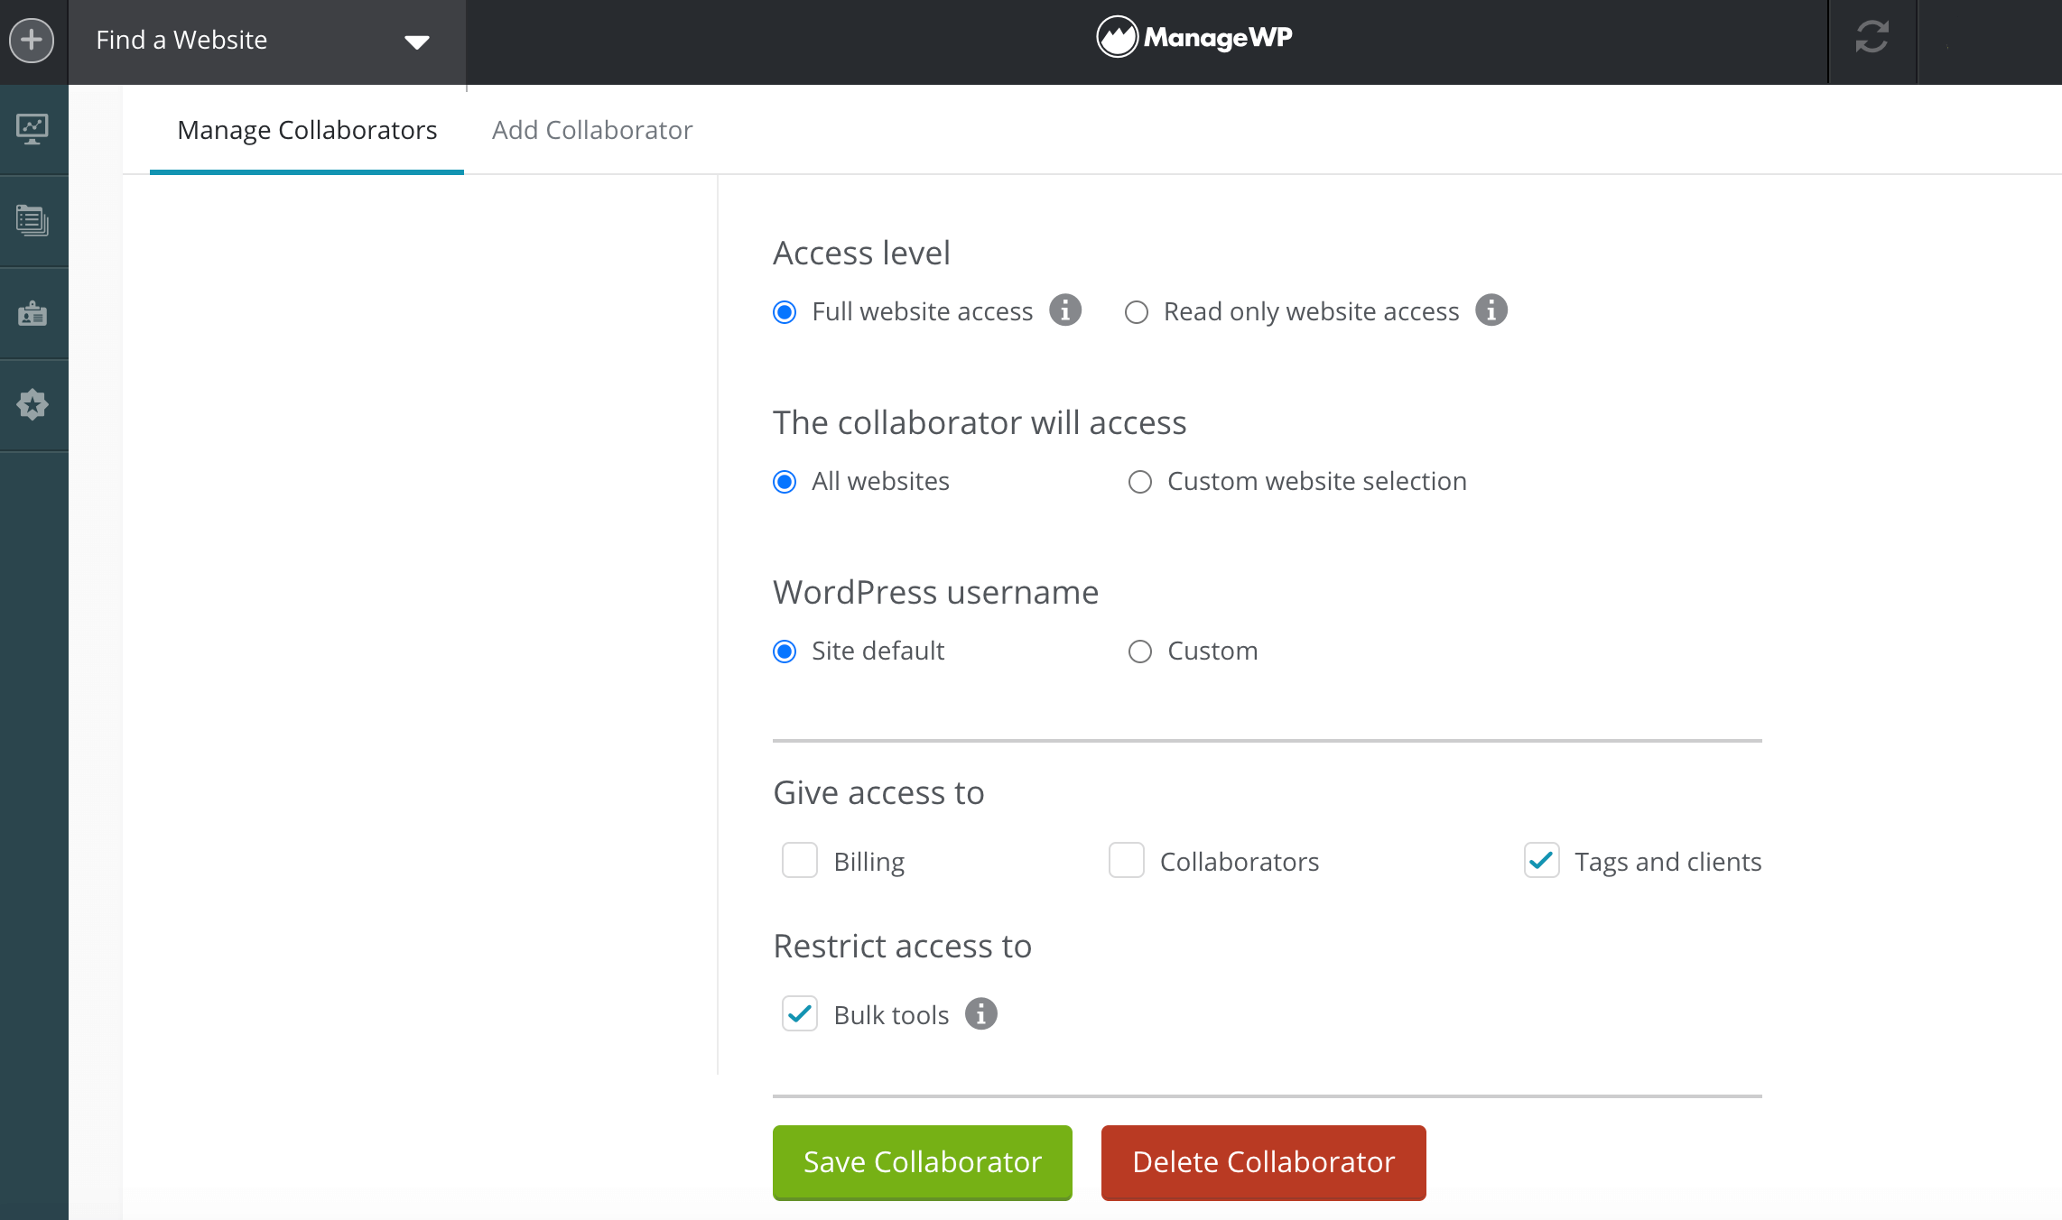
Task: Select Read only website access radio button
Action: [1138, 310]
